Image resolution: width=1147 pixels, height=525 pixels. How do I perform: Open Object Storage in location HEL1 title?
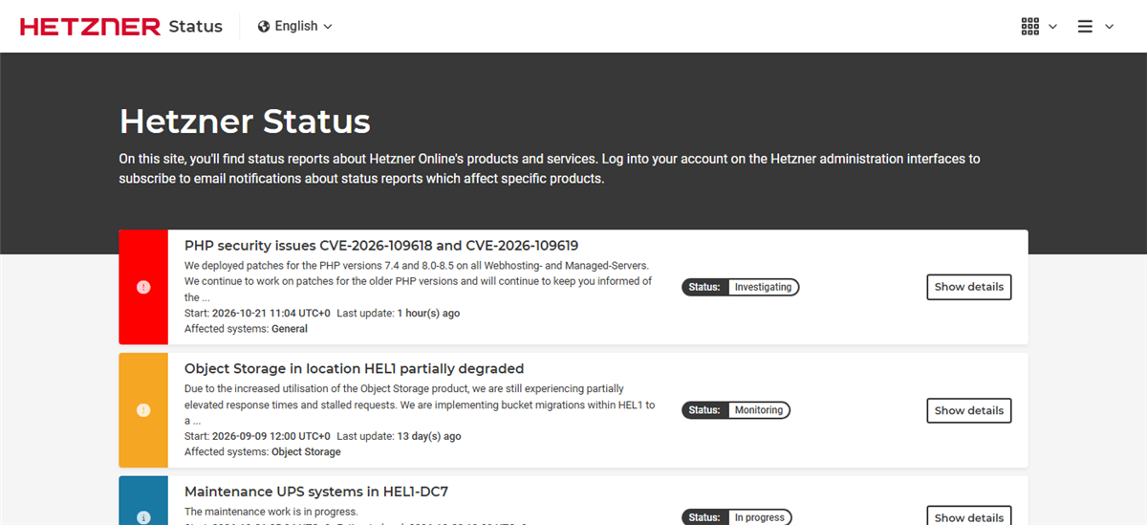pos(354,369)
